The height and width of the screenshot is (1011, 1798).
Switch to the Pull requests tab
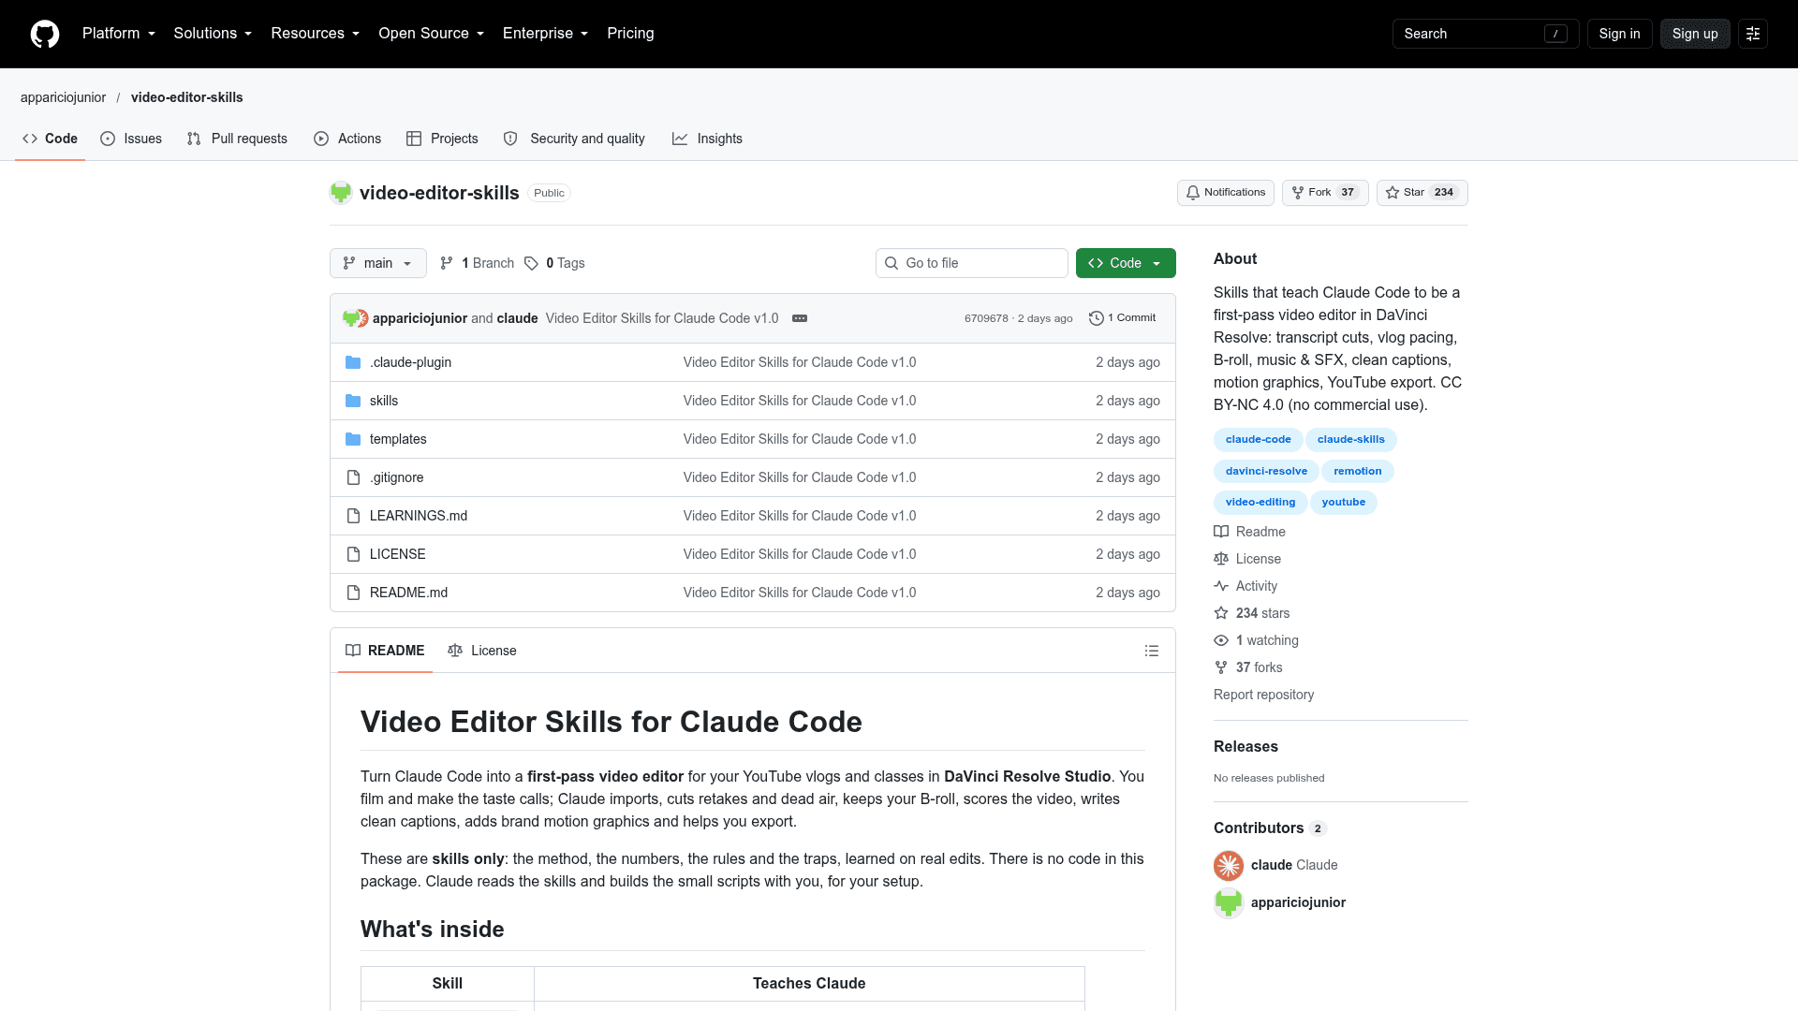(237, 139)
